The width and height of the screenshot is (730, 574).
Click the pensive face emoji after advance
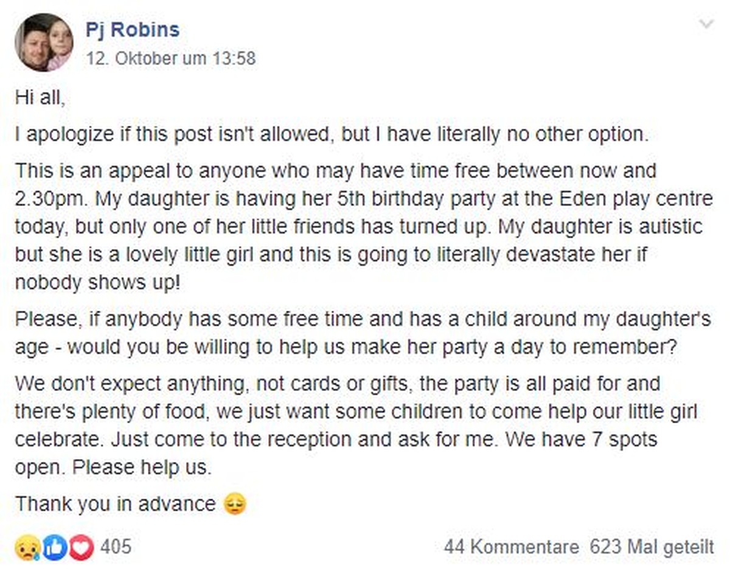tap(235, 504)
